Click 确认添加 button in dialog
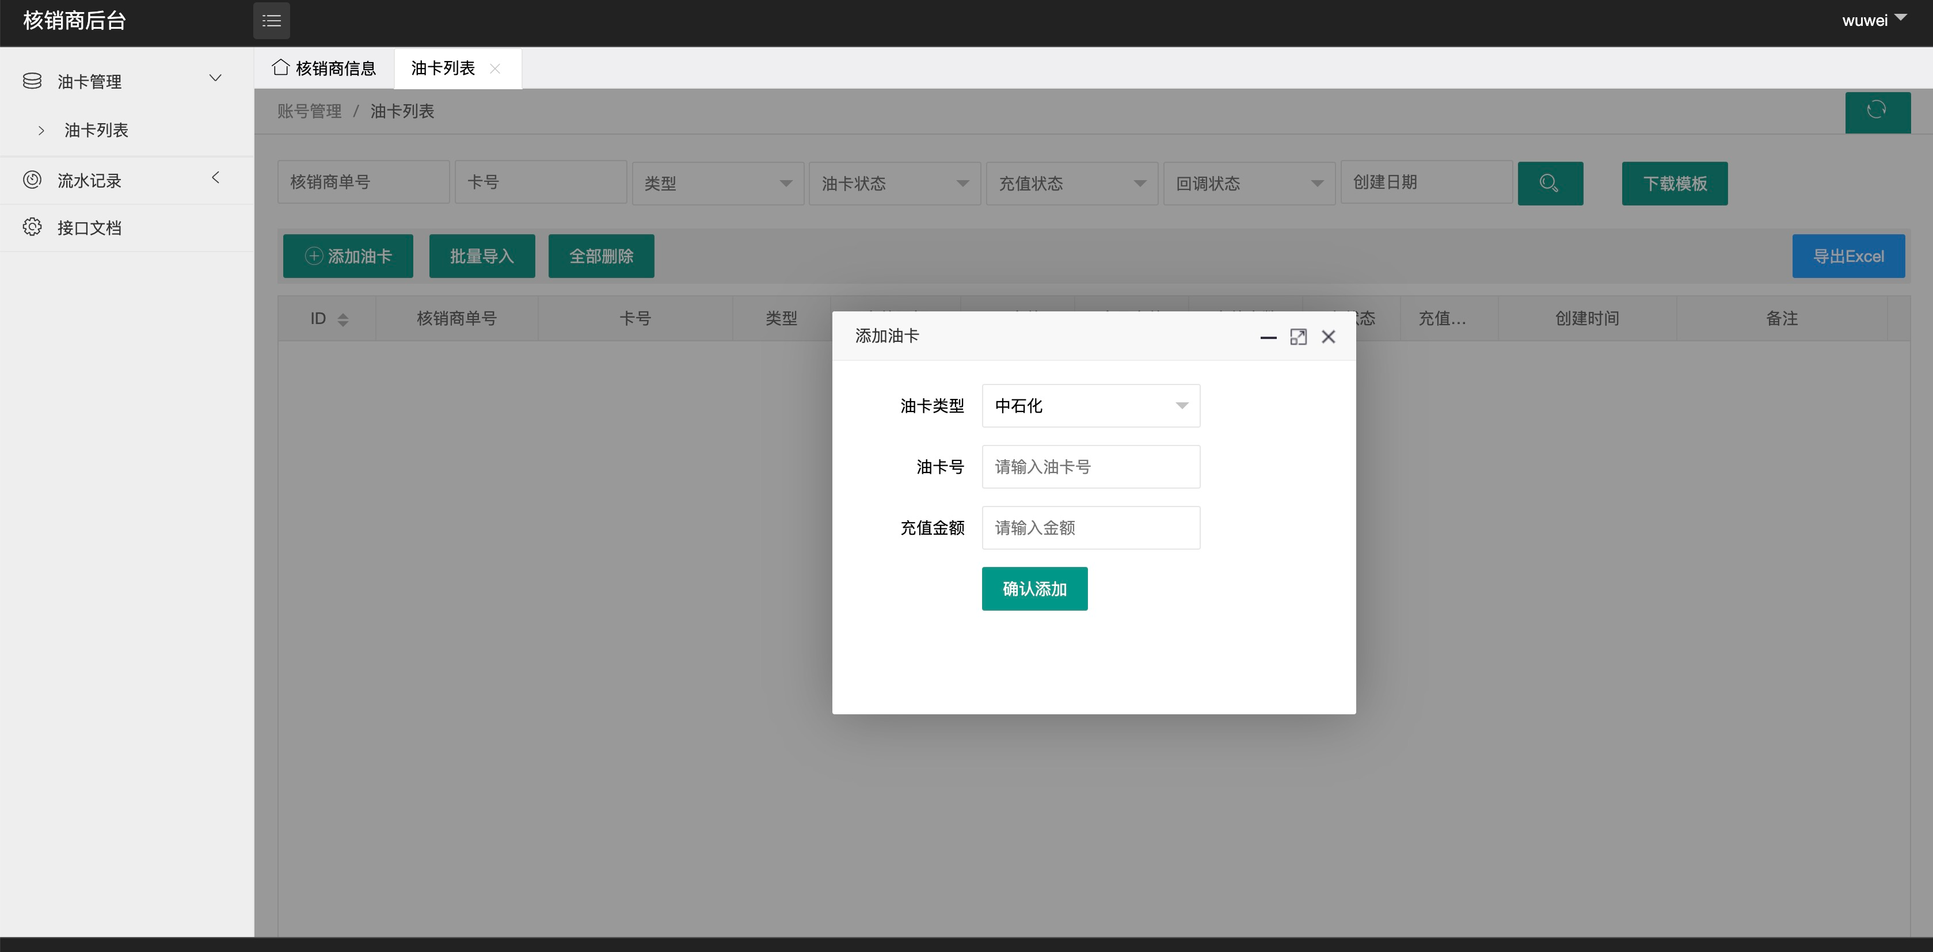 coord(1036,588)
